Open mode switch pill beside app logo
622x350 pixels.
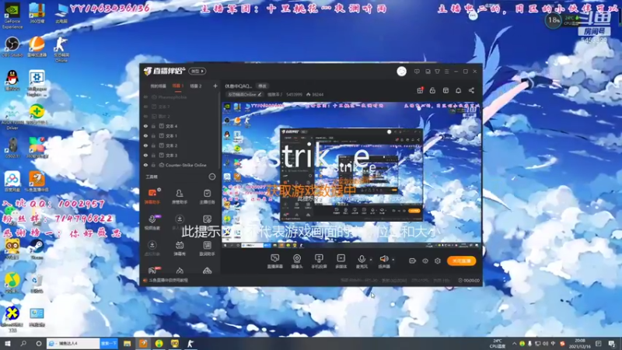[197, 72]
